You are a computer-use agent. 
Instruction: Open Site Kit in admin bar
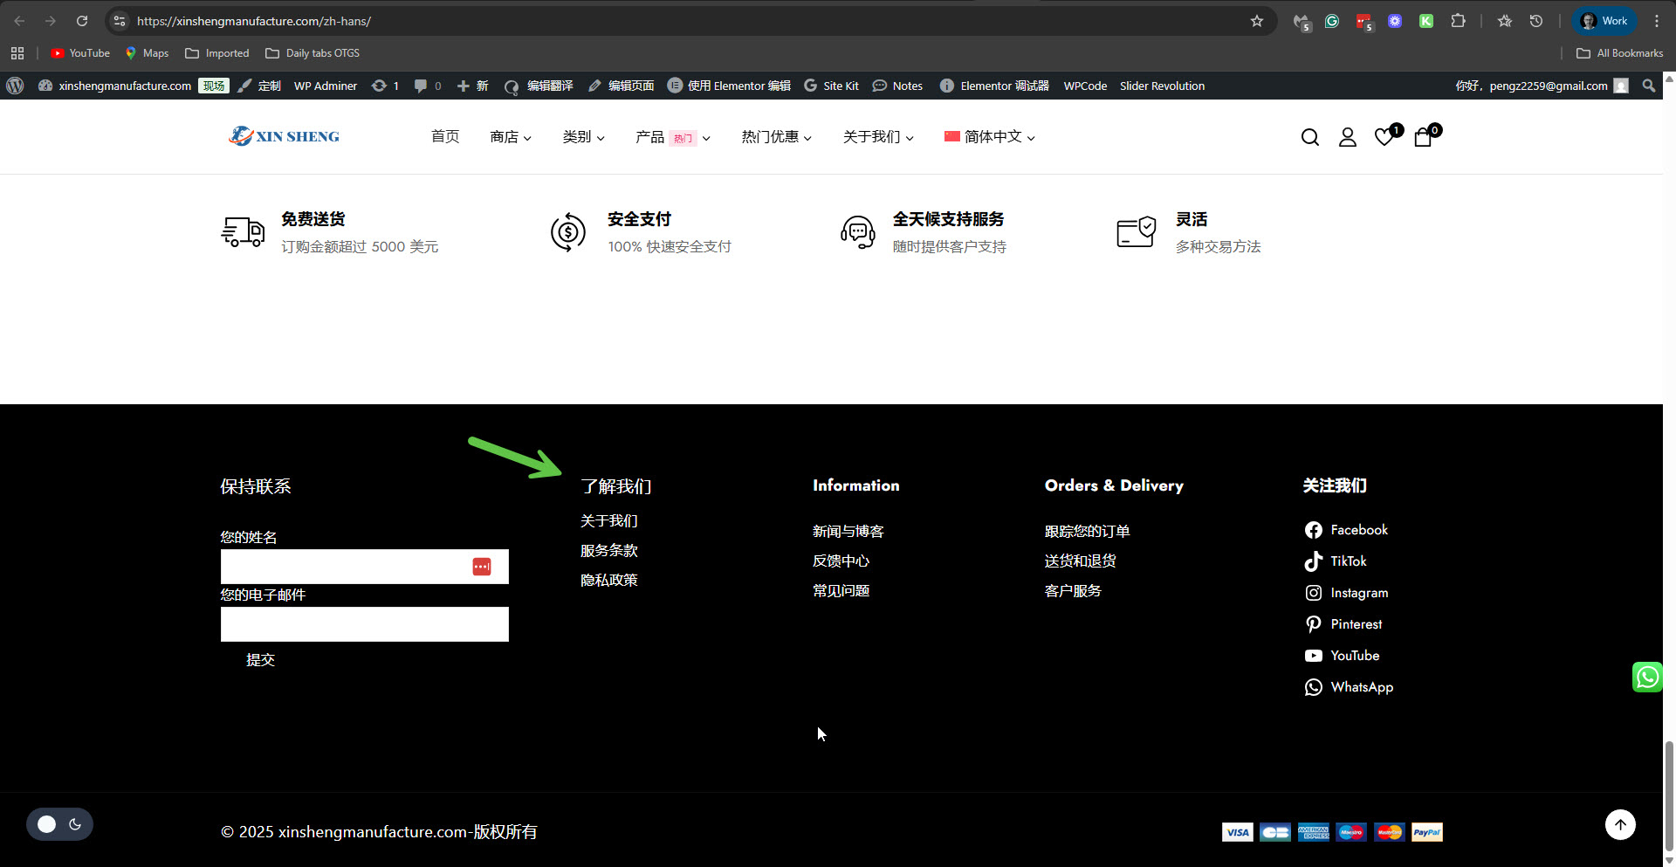[831, 86]
